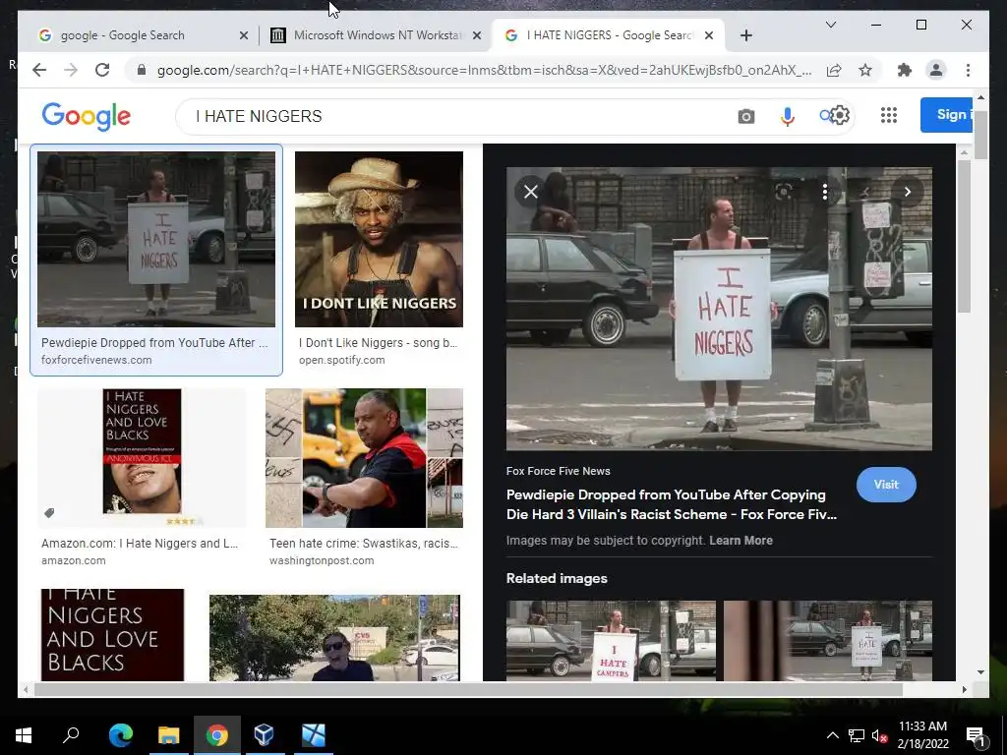
Task: Open the Pewdiepie Dropped from YouTube article title
Action: tap(671, 504)
